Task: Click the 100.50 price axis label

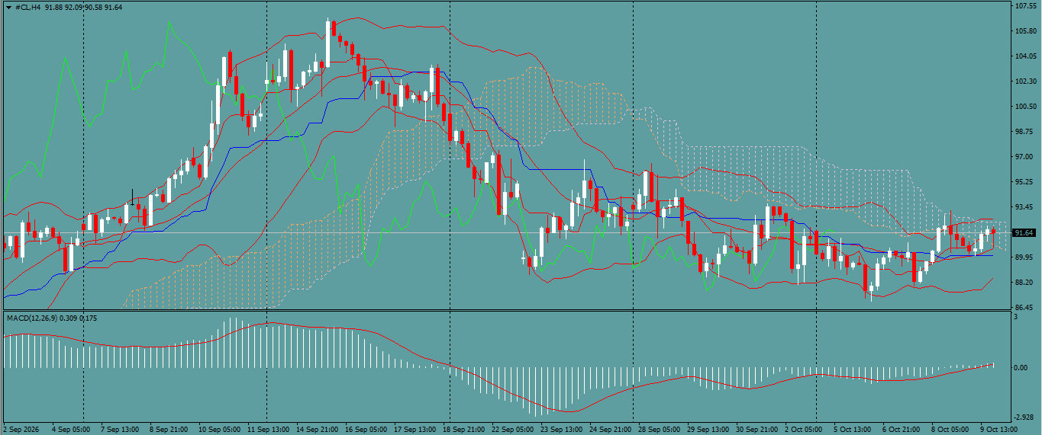Action: (x=1025, y=107)
